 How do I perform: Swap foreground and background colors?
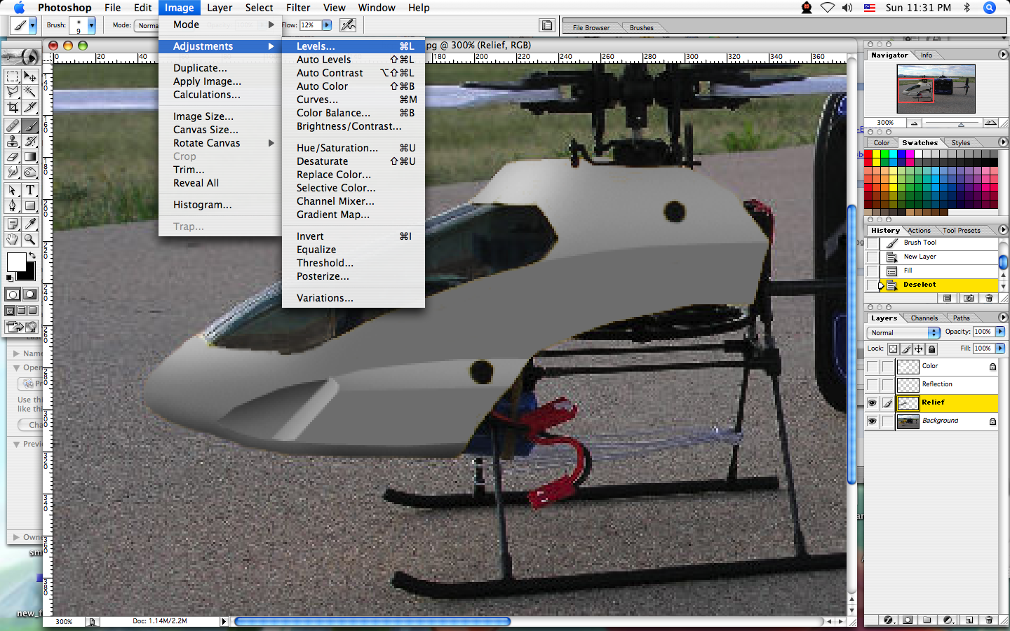click(32, 255)
